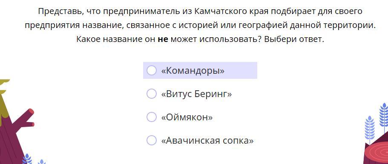Image resolution: width=388 pixels, height=164 pixels.
Task: Click the «Командоры» answer label text
Action: click(193, 71)
